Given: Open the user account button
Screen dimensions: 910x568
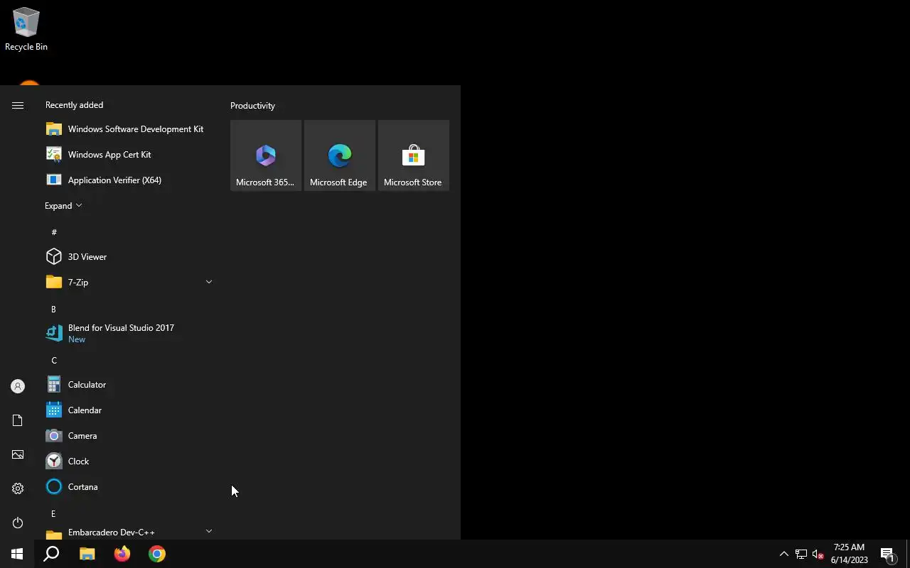Looking at the screenshot, I should point(18,386).
